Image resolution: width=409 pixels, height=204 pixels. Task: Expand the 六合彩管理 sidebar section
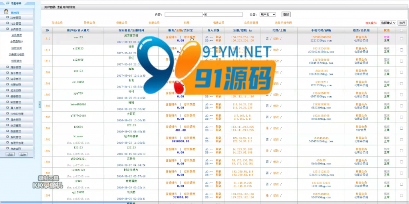click(17, 114)
